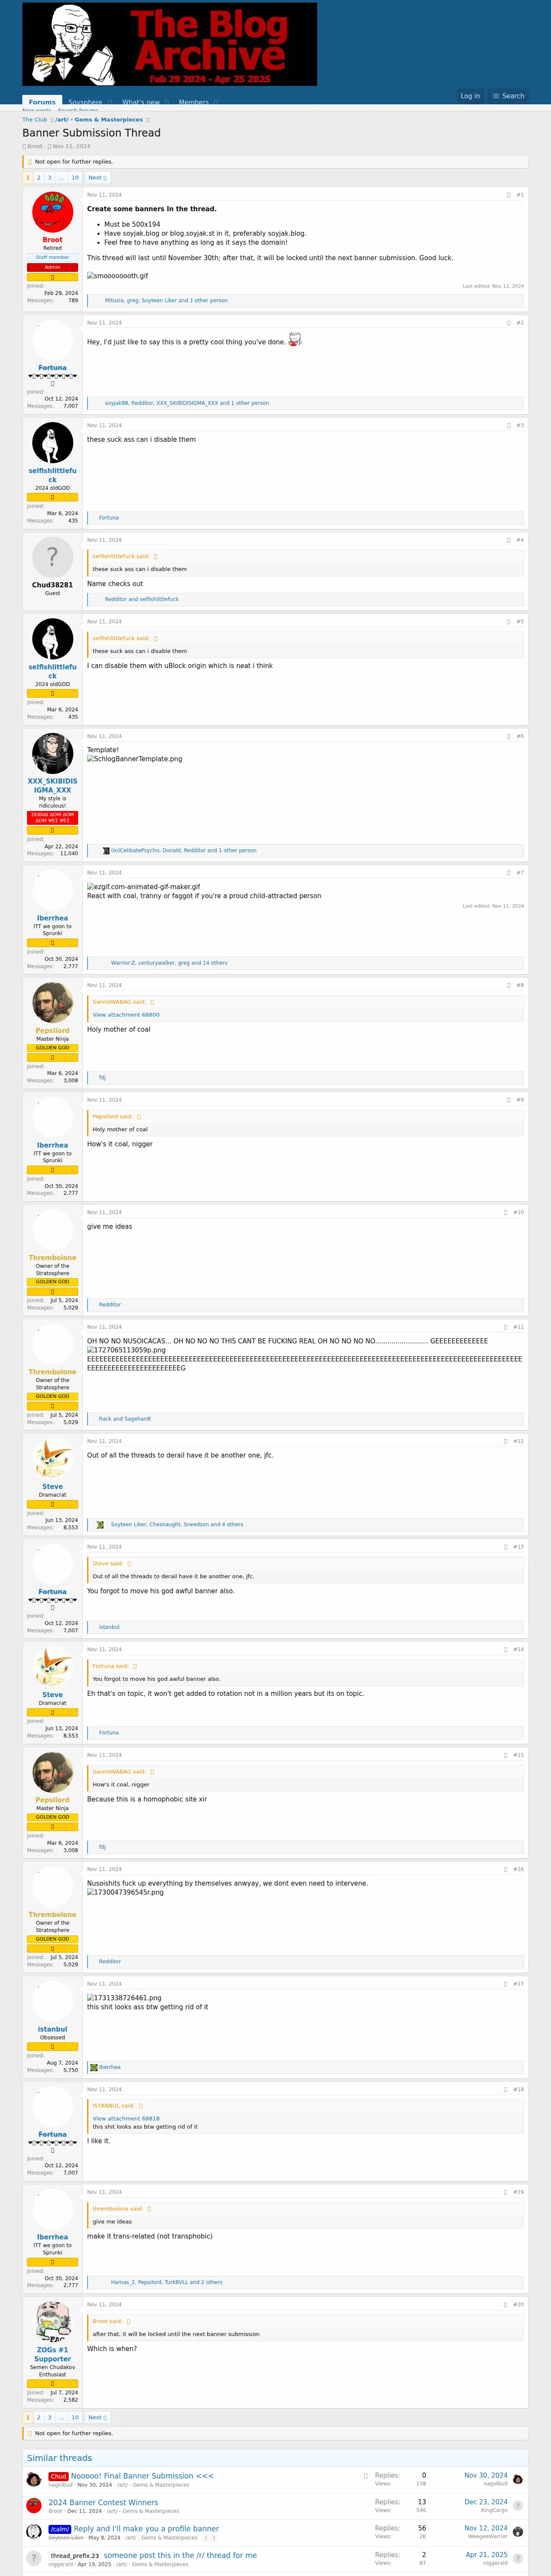The width and height of the screenshot is (551, 2576).
Task: Expand the Members menu arrow
Action: coord(216,102)
